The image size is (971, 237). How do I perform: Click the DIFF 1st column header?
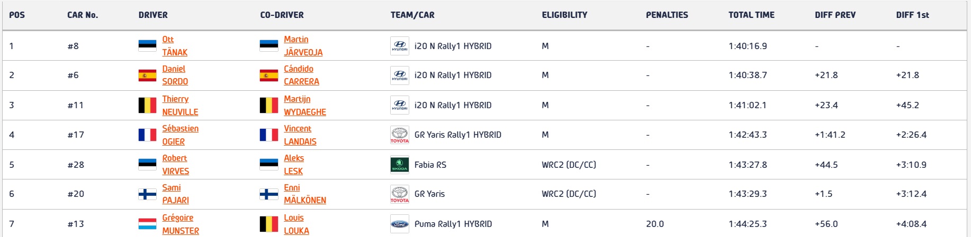click(x=912, y=15)
